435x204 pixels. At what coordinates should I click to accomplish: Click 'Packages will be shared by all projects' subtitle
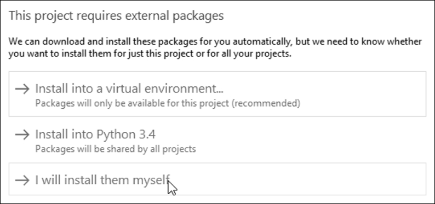pos(116,149)
